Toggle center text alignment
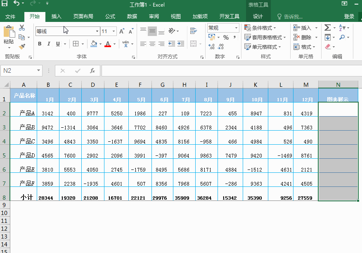 coord(152,44)
